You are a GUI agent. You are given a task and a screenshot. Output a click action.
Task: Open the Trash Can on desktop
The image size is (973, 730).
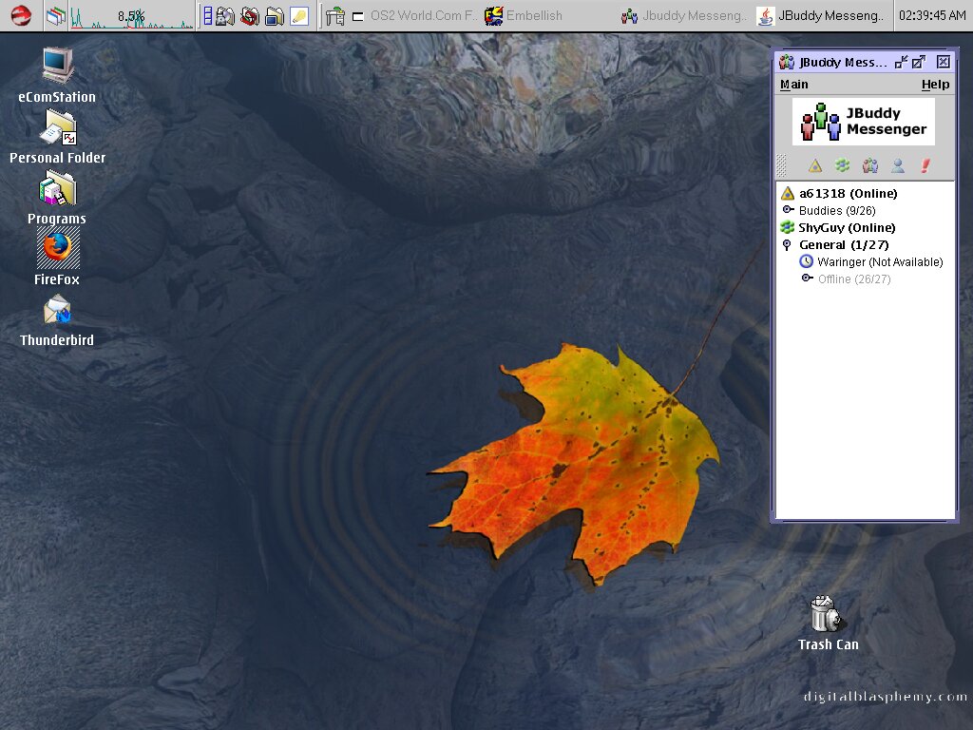(825, 614)
